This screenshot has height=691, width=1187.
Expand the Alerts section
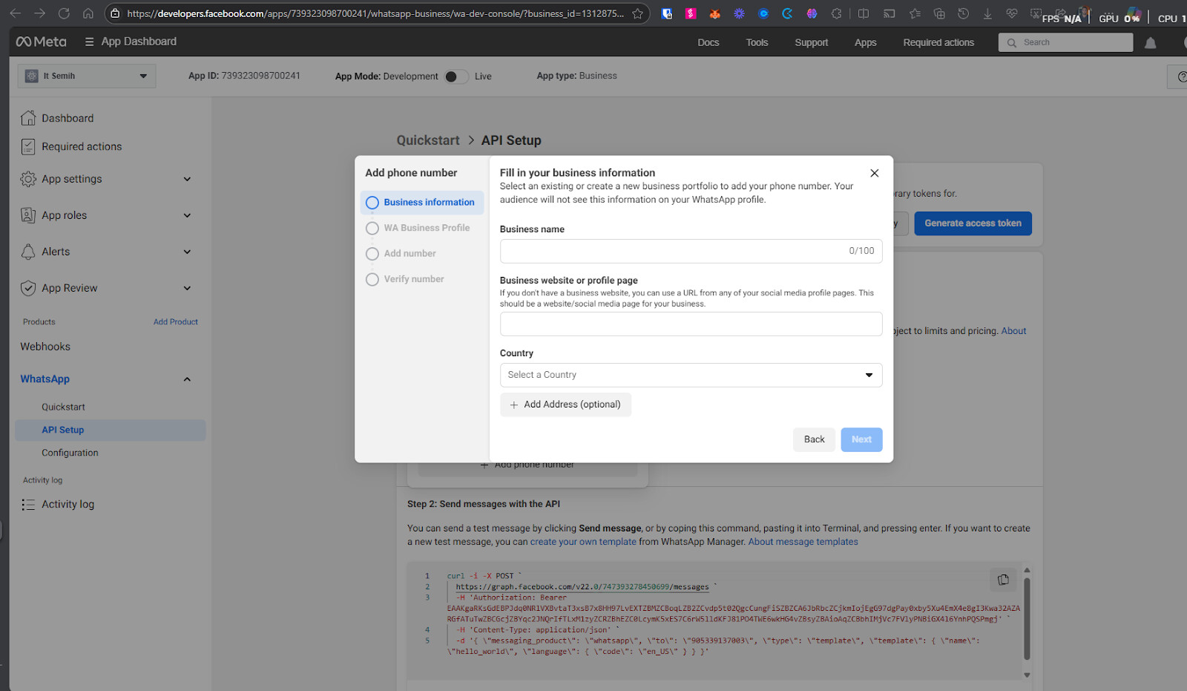(187, 252)
